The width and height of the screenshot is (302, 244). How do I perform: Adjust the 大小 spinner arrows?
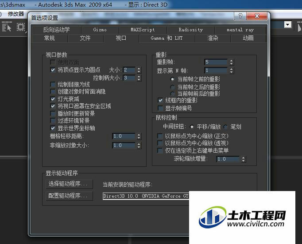point(139,70)
